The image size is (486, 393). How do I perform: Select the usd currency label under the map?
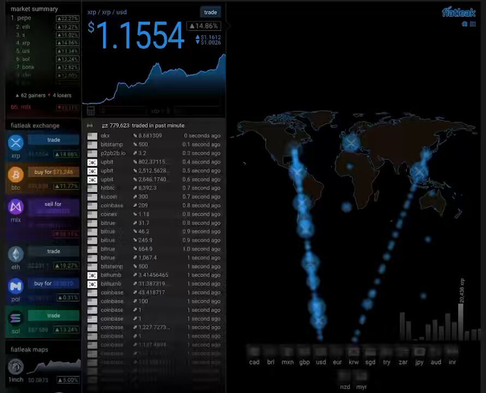[321, 362]
